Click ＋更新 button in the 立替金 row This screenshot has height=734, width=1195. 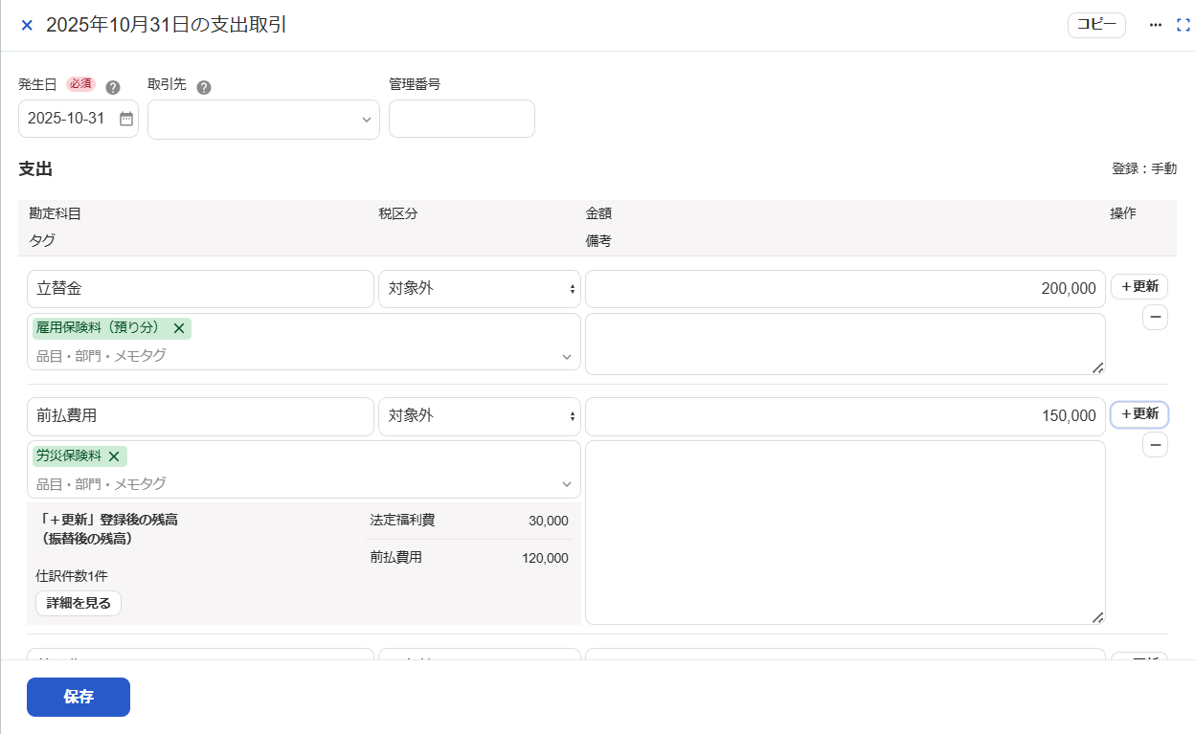pyautogui.click(x=1139, y=286)
